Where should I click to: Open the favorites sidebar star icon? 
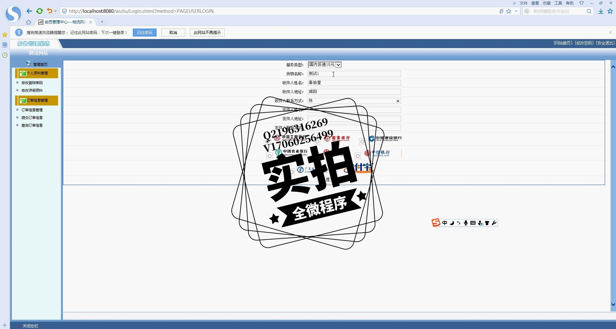pyautogui.click(x=5, y=35)
